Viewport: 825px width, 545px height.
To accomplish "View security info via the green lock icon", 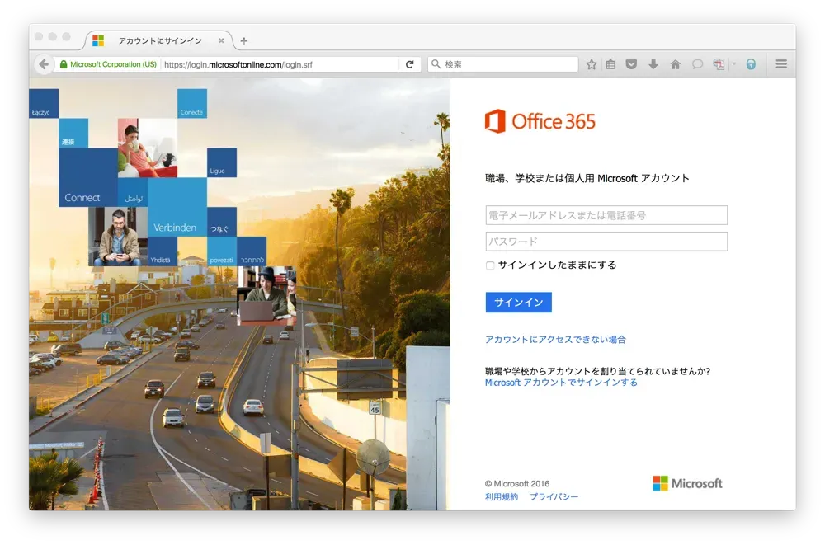I will 64,63.
